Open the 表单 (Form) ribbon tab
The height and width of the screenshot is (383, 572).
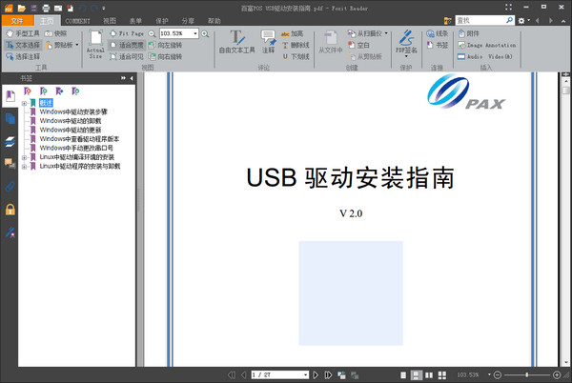click(135, 21)
